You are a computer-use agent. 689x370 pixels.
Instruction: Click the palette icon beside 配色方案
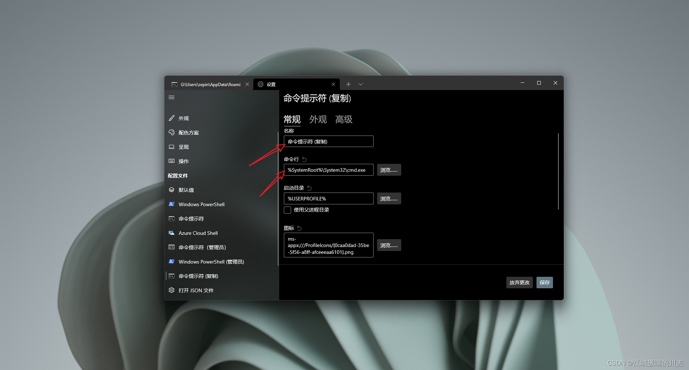point(172,133)
